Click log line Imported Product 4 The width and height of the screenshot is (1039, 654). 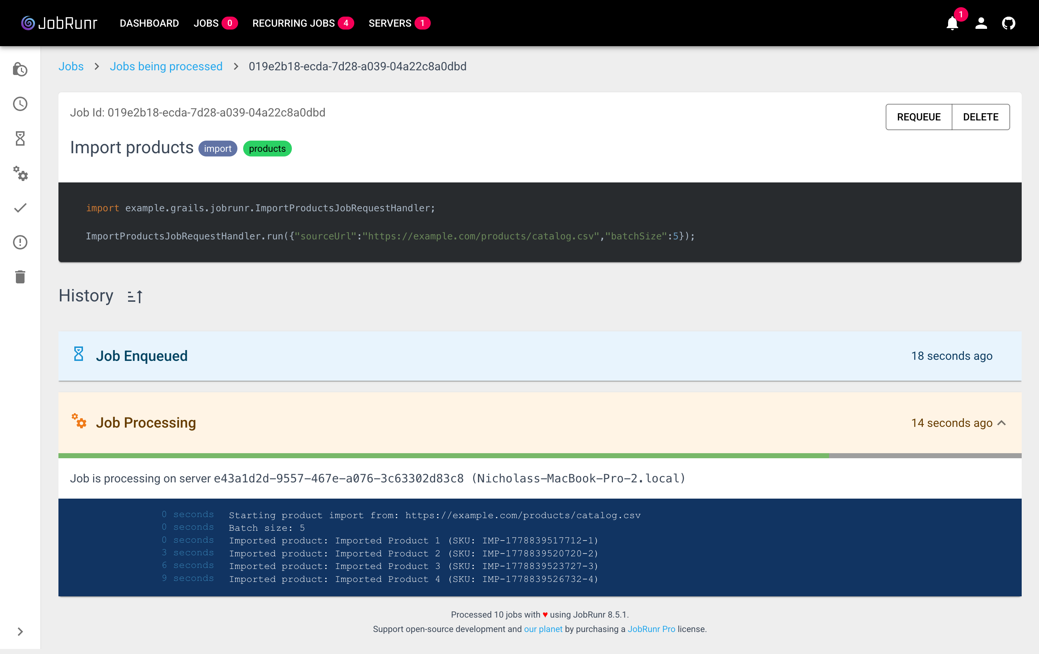[413, 579]
